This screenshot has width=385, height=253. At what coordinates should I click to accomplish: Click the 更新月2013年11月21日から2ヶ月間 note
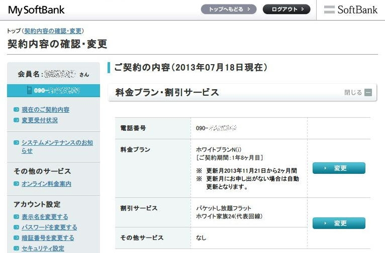[251, 170]
